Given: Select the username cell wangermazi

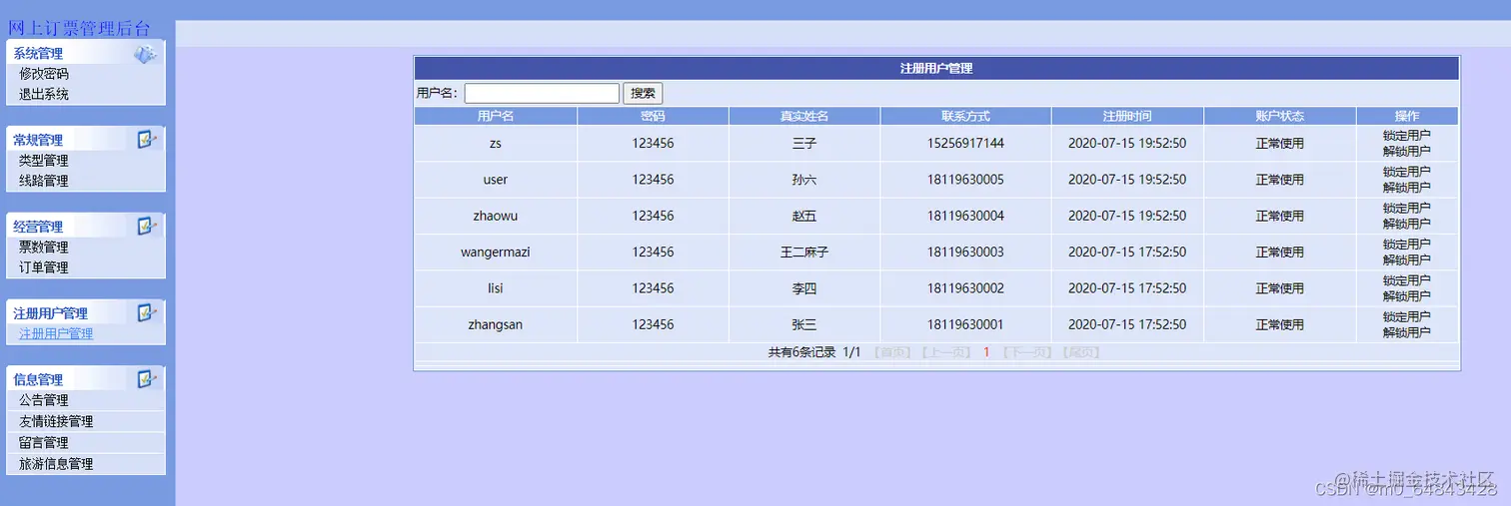Looking at the screenshot, I should (x=496, y=253).
